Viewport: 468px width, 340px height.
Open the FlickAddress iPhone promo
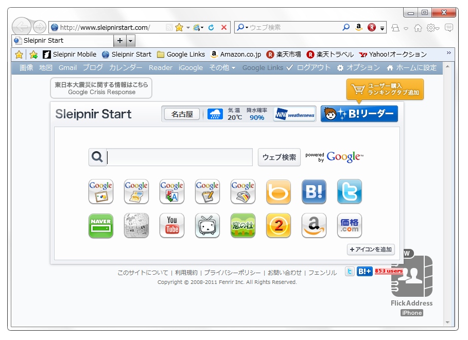coord(411,283)
